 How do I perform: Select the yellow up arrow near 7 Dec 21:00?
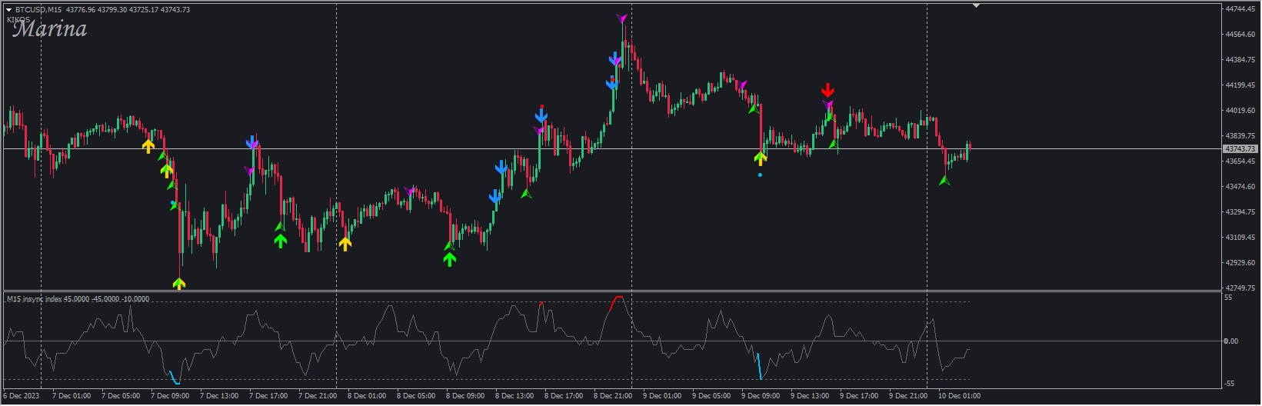(345, 244)
